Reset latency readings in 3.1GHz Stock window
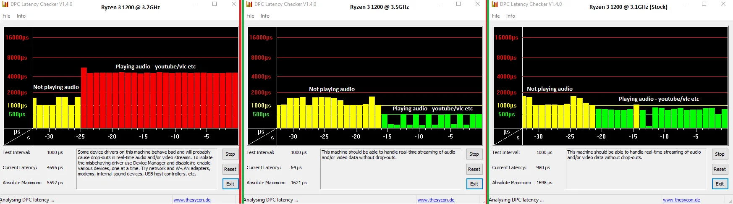The width and height of the screenshot is (733, 204). click(720, 169)
